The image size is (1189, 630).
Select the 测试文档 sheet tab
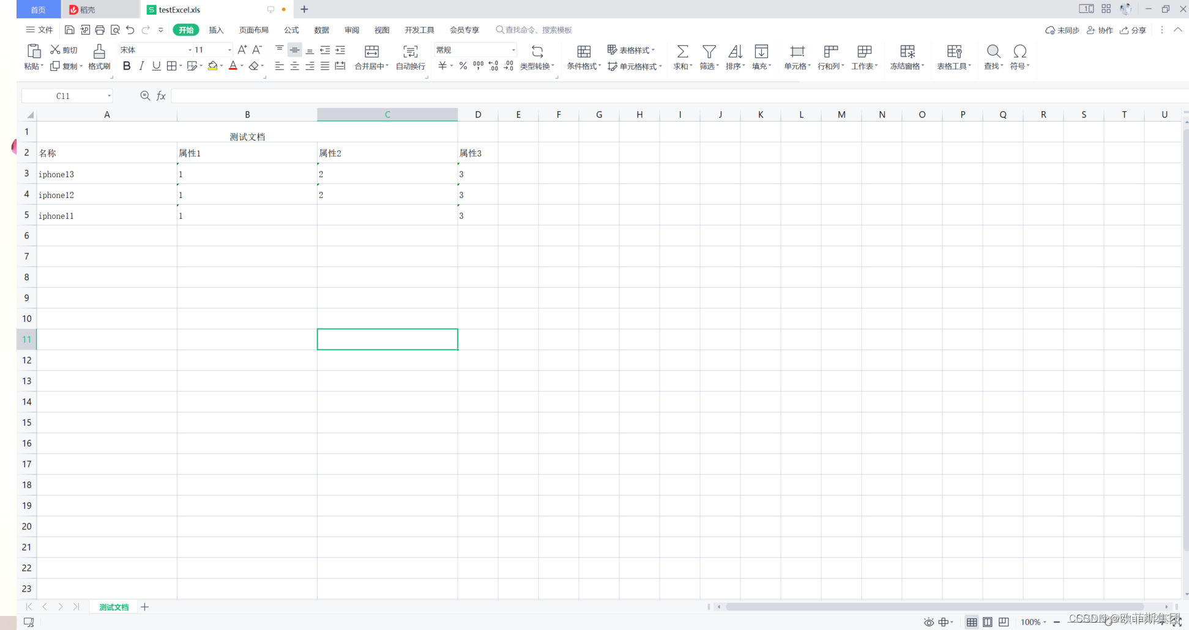click(x=114, y=607)
